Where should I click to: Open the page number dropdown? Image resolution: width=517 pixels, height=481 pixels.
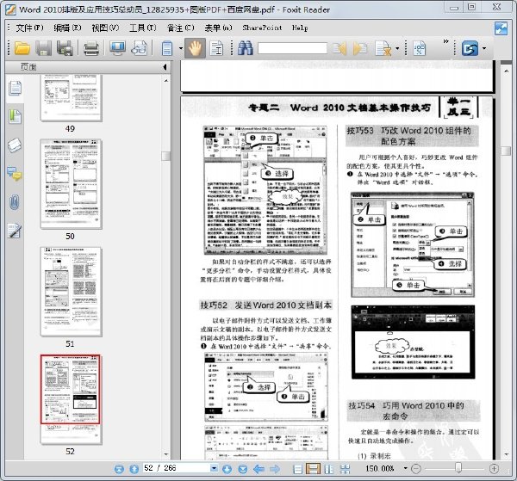coord(214,468)
